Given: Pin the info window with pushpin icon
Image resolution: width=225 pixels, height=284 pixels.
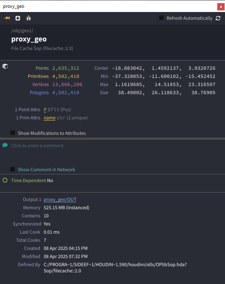Looking at the screenshot, I should (x=7, y=18).
